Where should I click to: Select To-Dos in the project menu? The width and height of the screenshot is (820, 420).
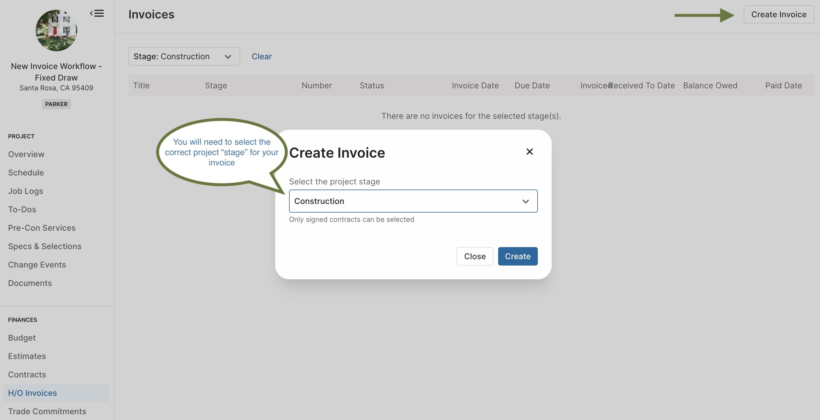[22, 209]
